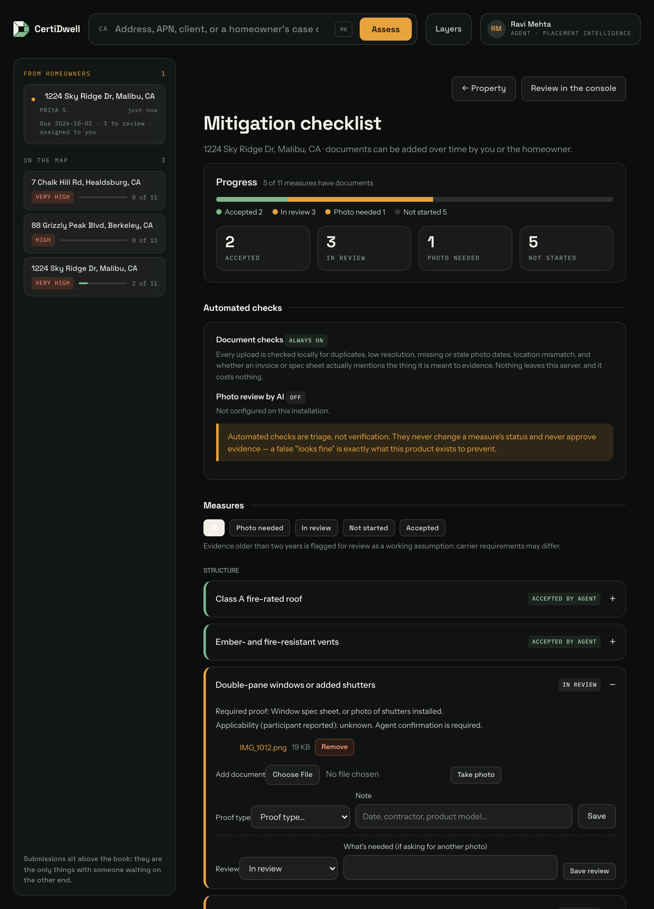This screenshot has width=654, height=909.
Task: Remove the IMG_1012.png document
Action: pos(334,747)
